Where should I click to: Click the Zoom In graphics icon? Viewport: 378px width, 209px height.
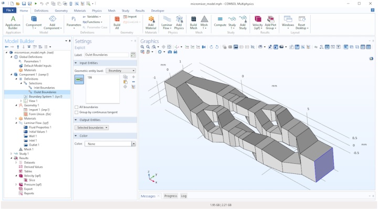click(x=142, y=47)
